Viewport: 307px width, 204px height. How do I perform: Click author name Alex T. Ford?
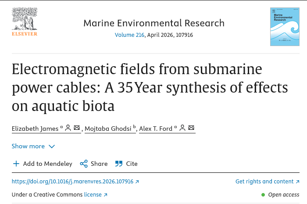(156, 129)
